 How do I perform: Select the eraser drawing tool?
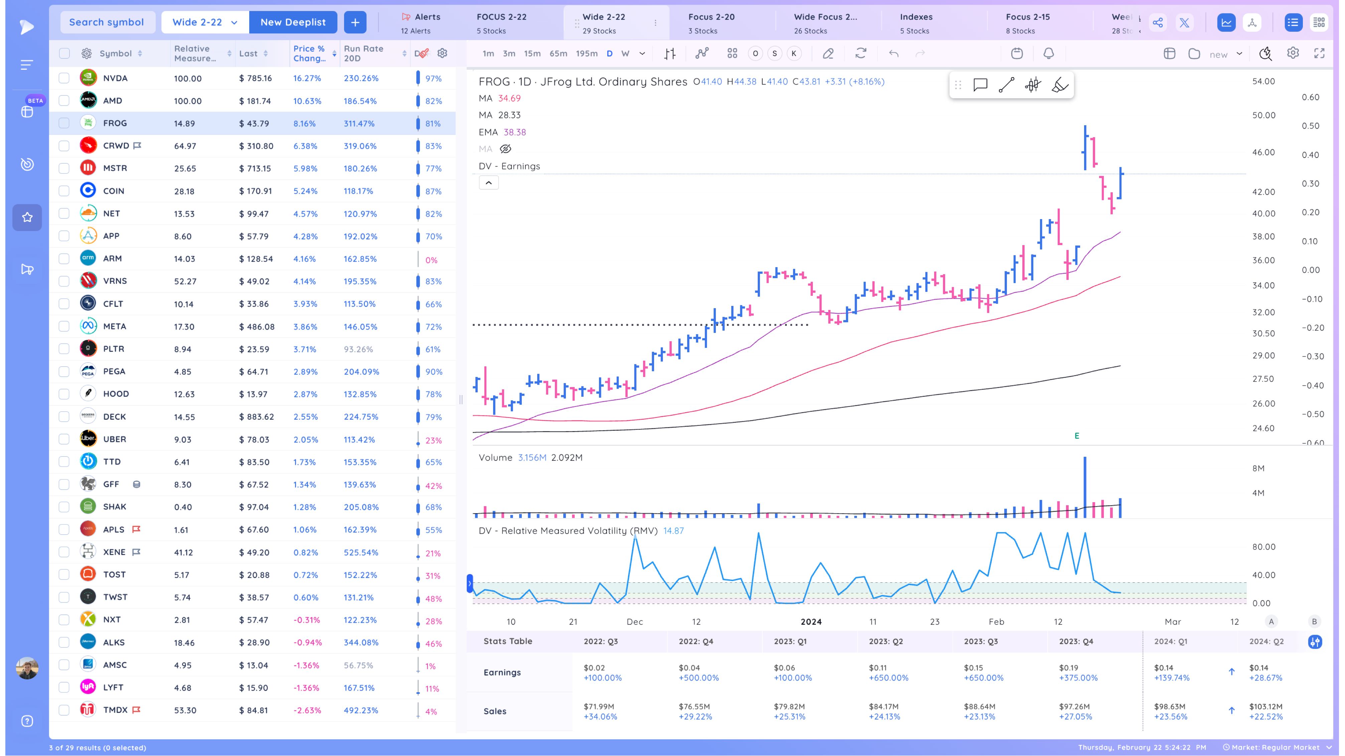1060,84
